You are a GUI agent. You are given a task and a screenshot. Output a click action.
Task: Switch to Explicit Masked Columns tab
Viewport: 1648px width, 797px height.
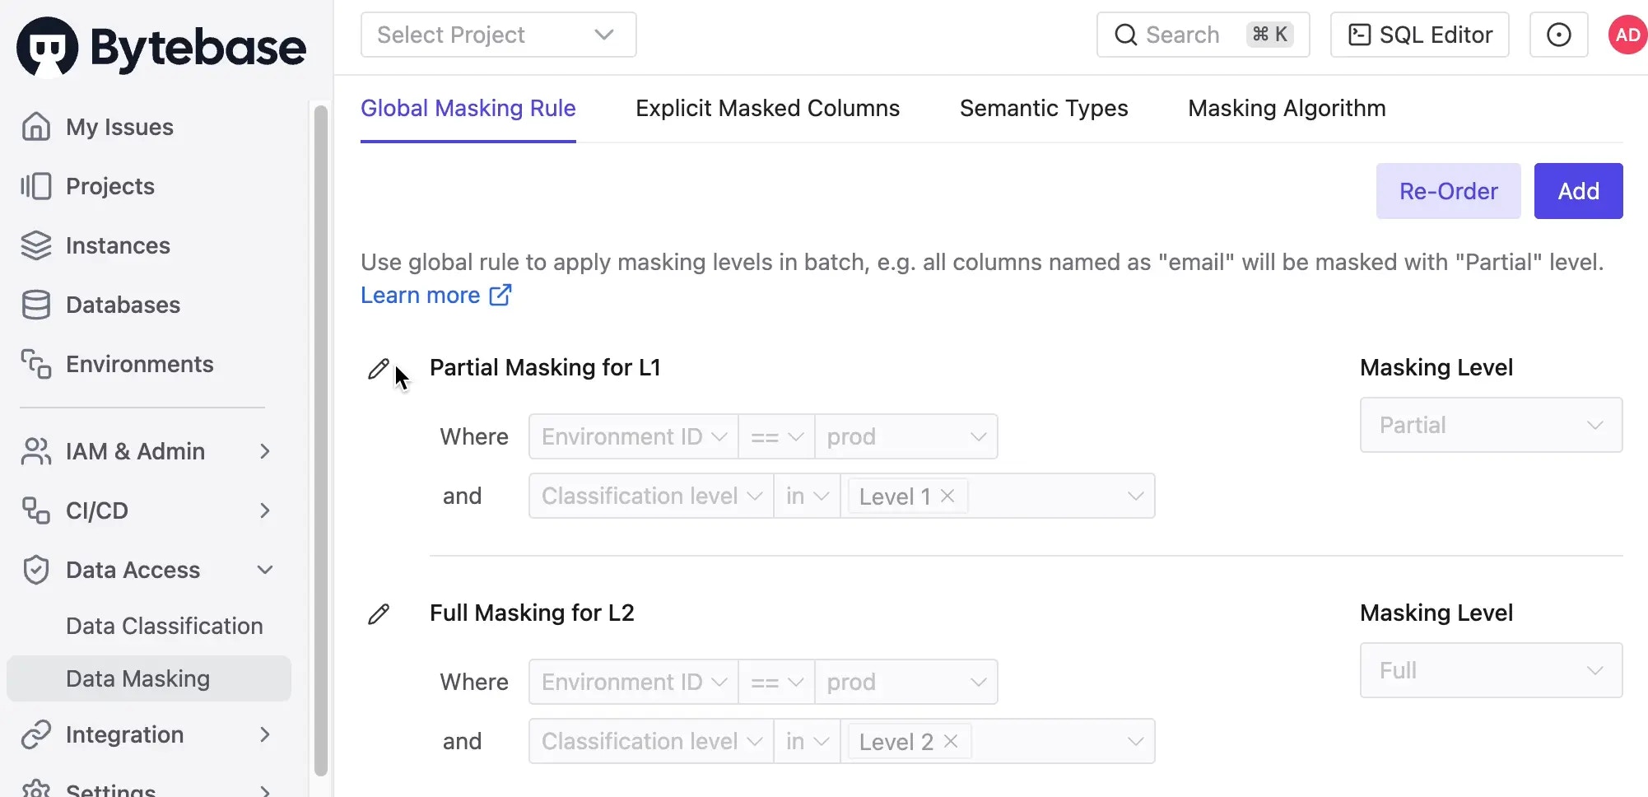[767, 108]
